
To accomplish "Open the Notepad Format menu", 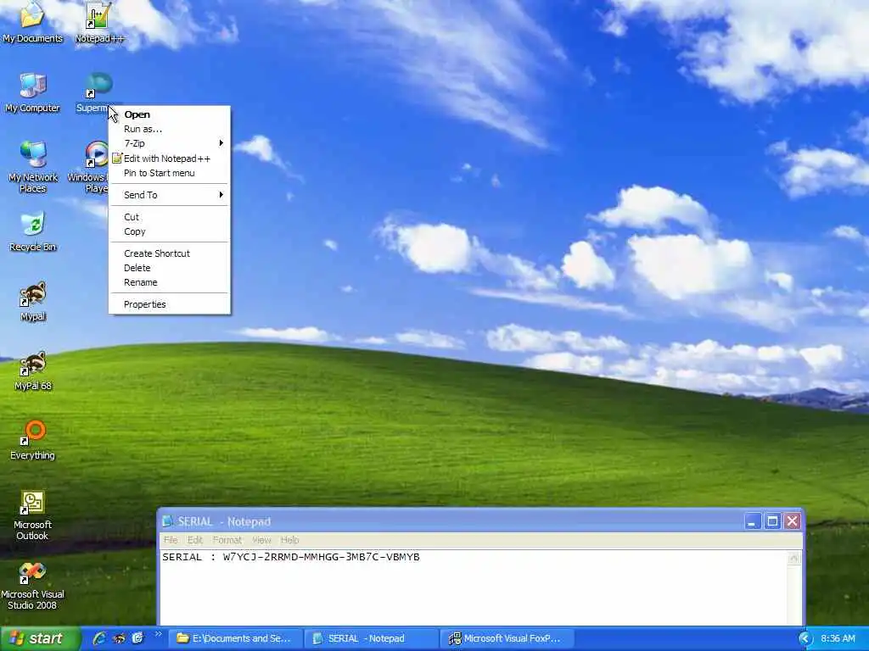I will [x=227, y=540].
